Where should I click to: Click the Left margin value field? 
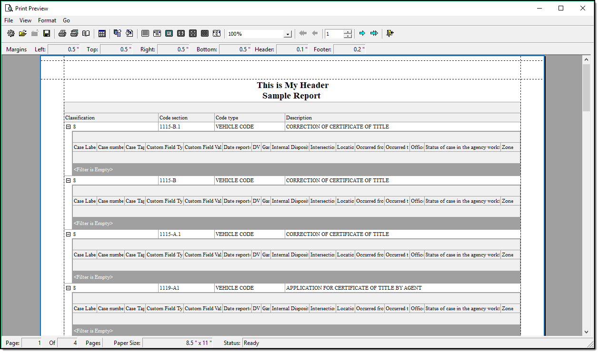[x=64, y=49]
